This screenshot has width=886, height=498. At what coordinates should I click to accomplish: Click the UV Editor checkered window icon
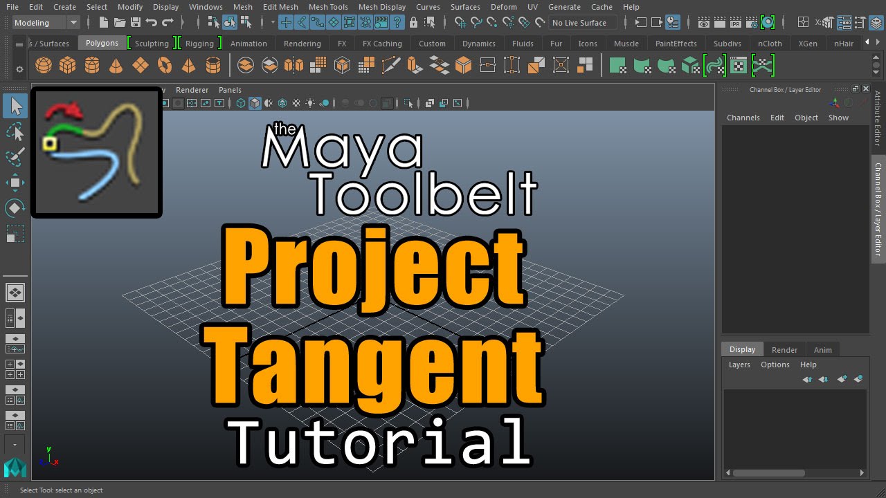click(739, 66)
